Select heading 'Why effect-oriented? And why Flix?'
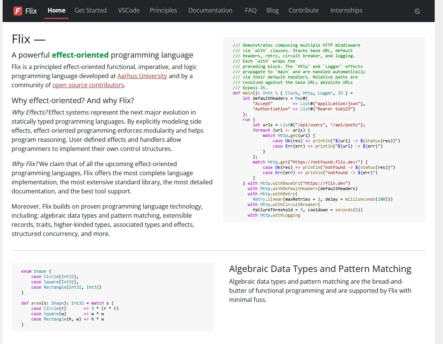The width and height of the screenshot is (443, 344). 73,101
